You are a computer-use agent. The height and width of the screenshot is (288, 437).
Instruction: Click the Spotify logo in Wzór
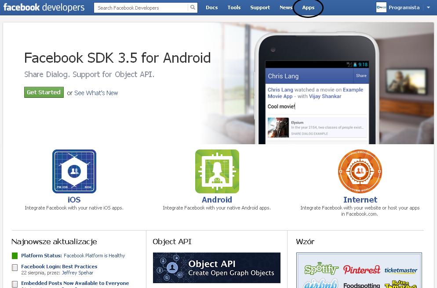click(x=321, y=269)
